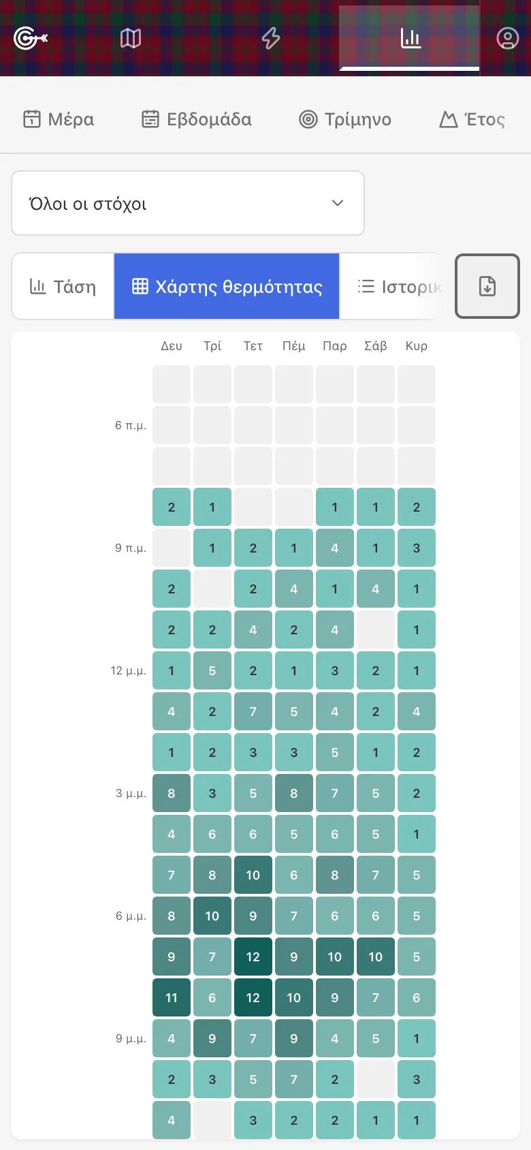Viewport: 531px width, 1150px height.
Task: Select the Τρίμηνο period tab
Action: 345,119
